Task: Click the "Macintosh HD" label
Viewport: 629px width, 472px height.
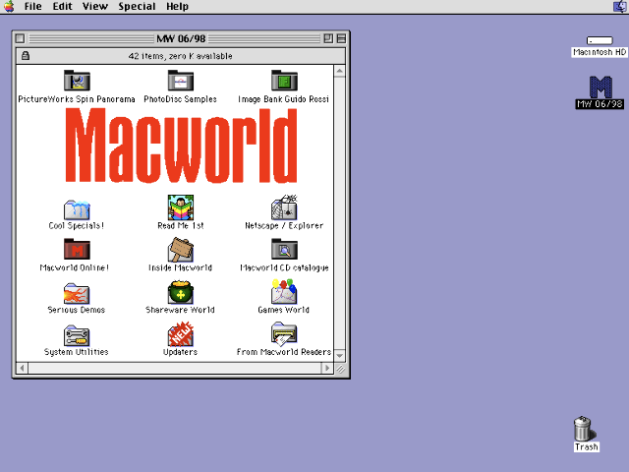Action: pyautogui.click(x=600, y=52)
